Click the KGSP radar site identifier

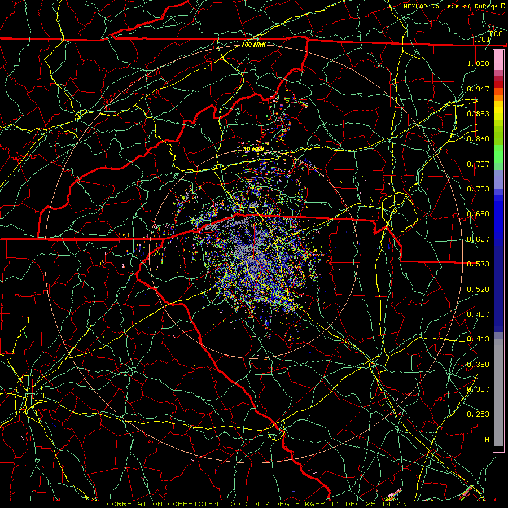click(x=316, y=504)
